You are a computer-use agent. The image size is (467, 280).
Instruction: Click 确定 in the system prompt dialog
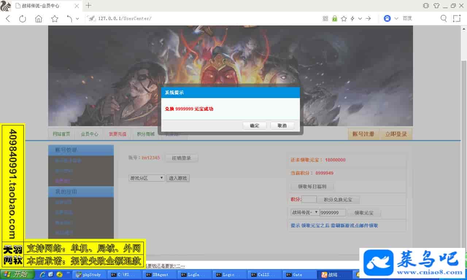(x=254, y=126)
